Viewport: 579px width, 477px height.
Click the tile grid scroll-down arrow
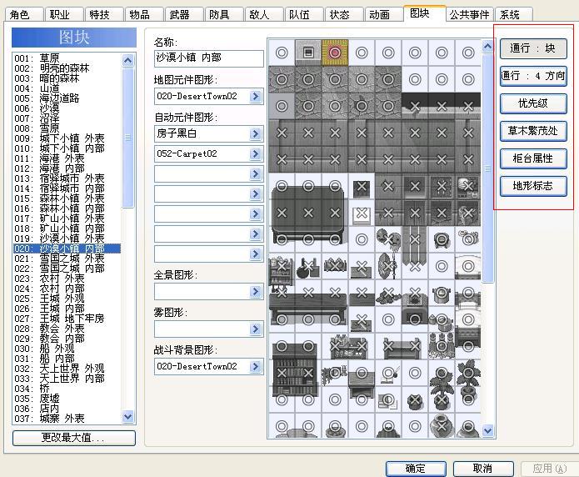[488, 430]
